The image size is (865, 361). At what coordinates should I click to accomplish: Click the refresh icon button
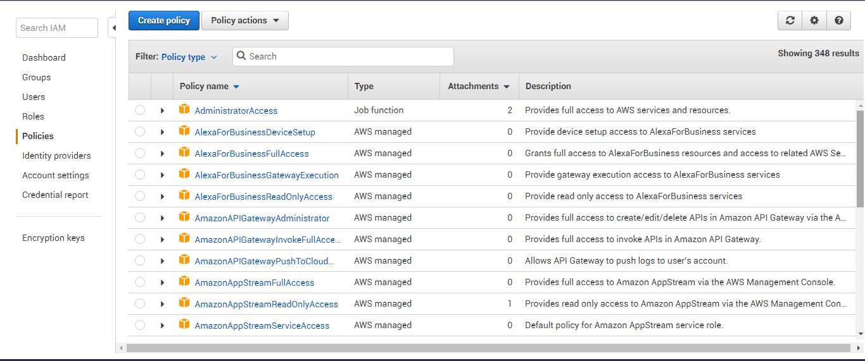tap(790, 20)
